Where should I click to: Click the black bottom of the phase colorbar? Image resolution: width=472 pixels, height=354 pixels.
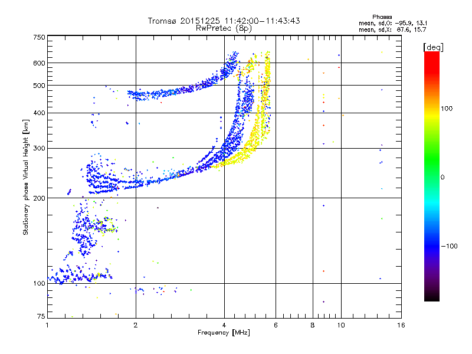click(432, 297)
